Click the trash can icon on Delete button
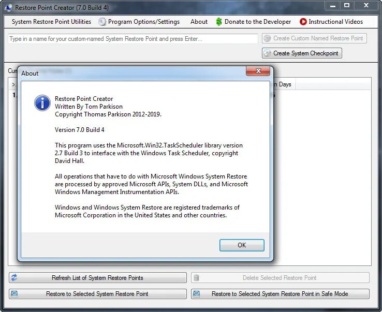The height and width of the screenshot is (312, 382). (x=197, y=277)
